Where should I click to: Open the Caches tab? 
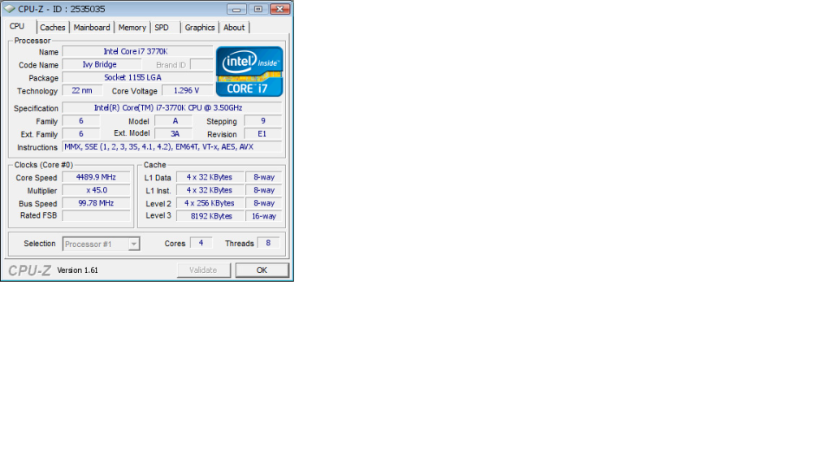click(53, 28)
